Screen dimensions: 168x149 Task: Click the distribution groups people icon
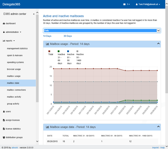[x=4, y=137]
